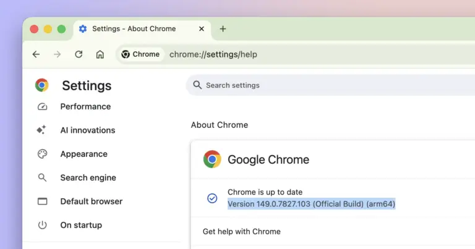This screenshot has height=249, width=475.
Task: Click the red close window button
Action: point(34,29)
